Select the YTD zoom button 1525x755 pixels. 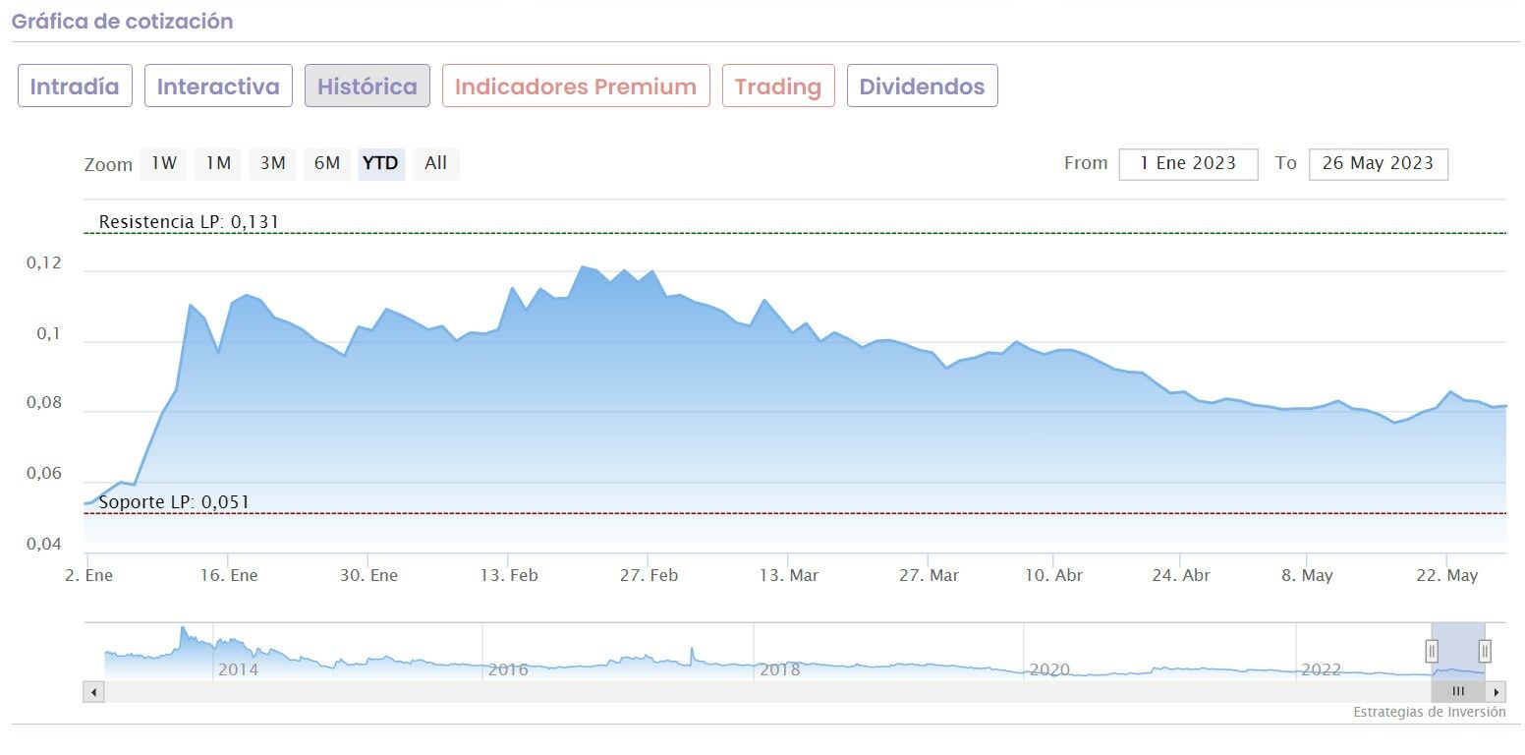pos(380,163)
